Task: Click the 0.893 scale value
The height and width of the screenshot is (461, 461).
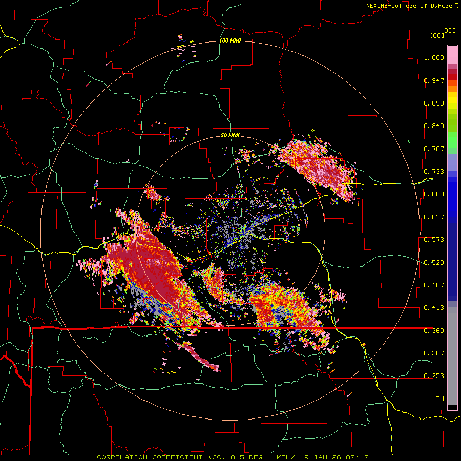Action: tap(434, 103)
